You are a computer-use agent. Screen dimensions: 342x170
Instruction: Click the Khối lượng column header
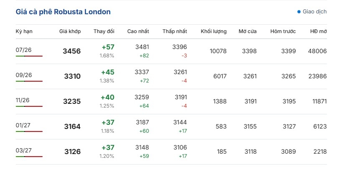pyautogui.click(x=214, y=31)
